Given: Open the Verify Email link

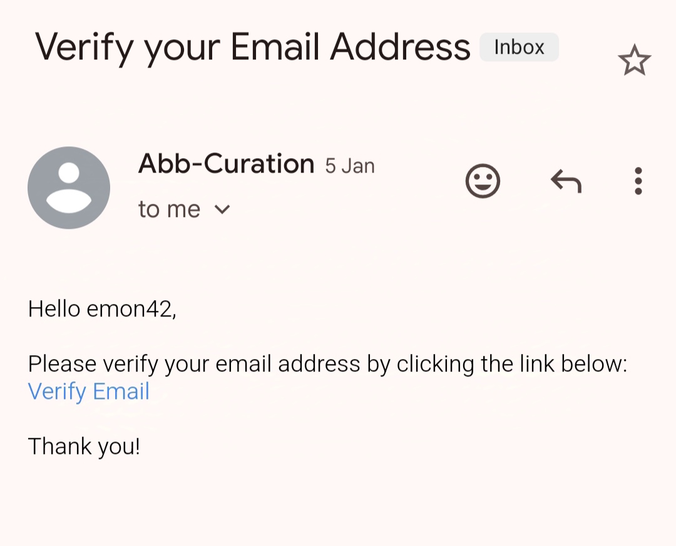Looking at the screenshot, I should pyautogui.click(x=89, y=392).
